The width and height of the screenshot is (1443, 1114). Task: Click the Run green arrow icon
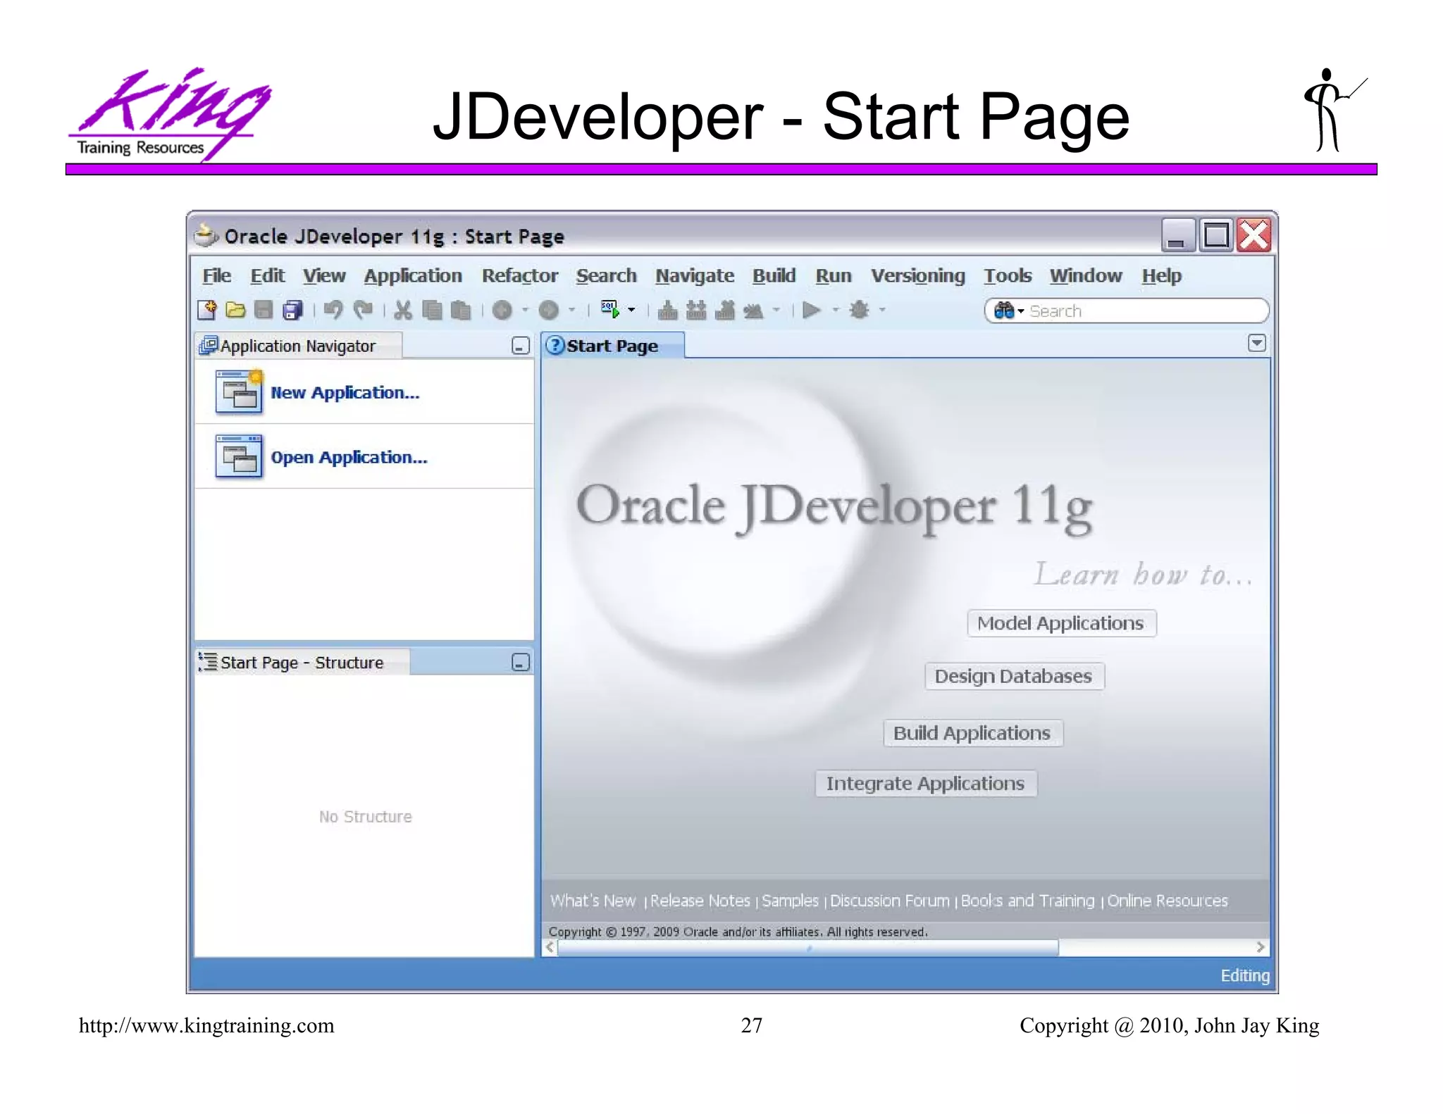[812, 310]
